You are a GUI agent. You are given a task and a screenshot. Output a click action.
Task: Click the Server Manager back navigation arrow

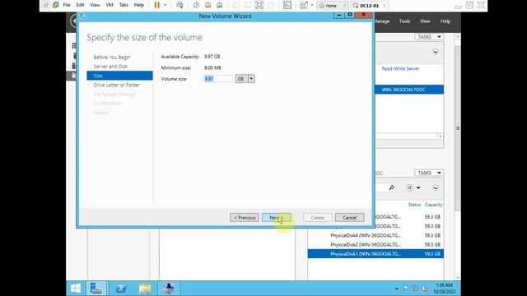pyautogui.click(x=73, y=21)
